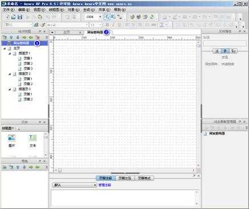
Task: Open the 编辑 menu
Action: [24, 10]
